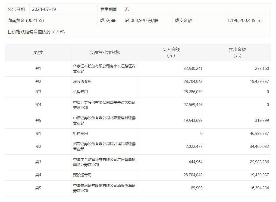Select sell amount 319,599
The height and width of the screenshot is (202, 276).
pyautogui.click(x=262, y=120)
